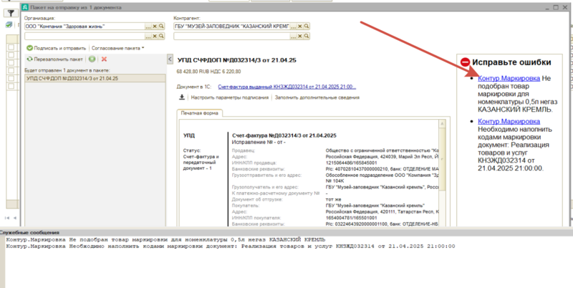Open the first Контур.Маркировка error link

click(509, 78)
